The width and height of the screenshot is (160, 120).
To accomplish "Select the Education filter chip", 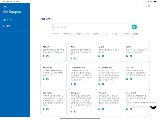I will pos(125,34).
